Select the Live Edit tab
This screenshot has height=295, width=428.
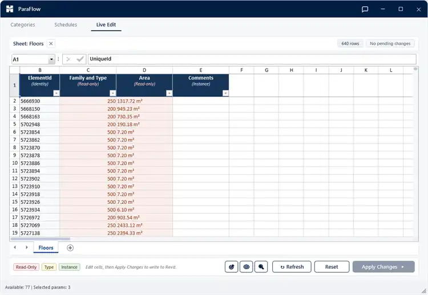pyautogui.click(x=106, y=24)
